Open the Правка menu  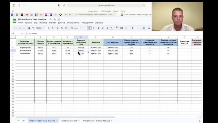28,23
